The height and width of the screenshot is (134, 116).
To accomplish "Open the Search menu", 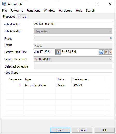I will (90, 11).
